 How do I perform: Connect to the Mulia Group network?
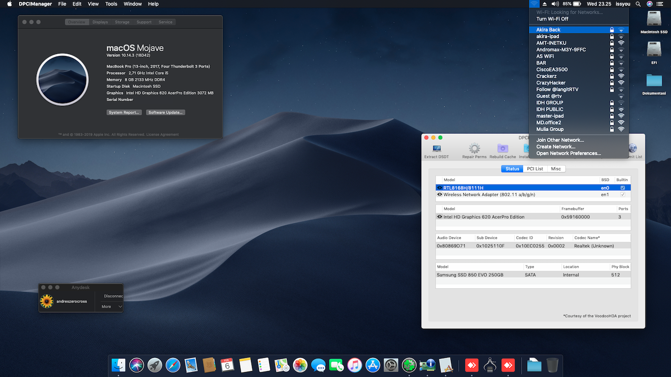pyautogui.click(x=579, y=129)
